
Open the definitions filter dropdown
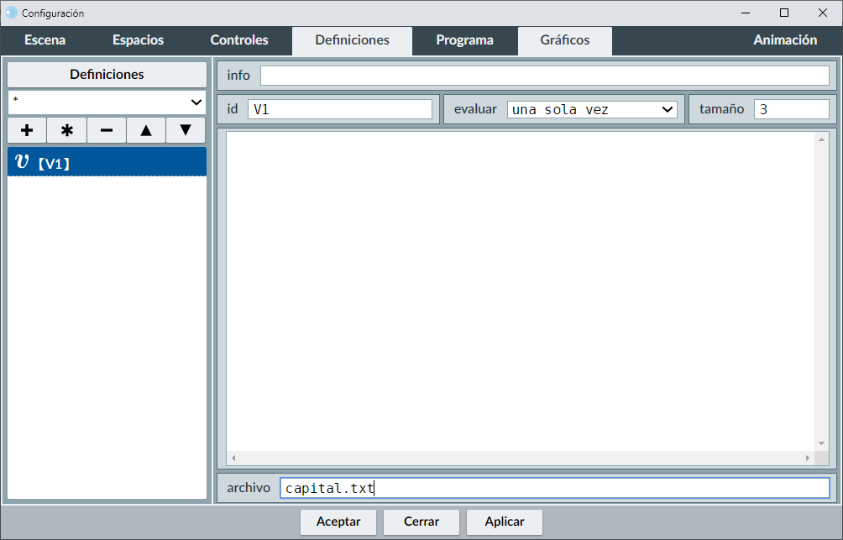point(107,102)
